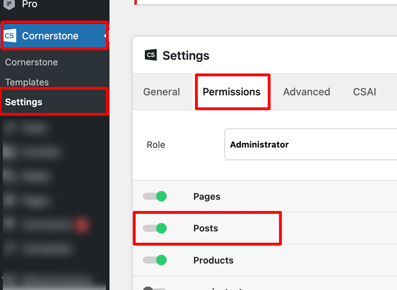
Task: Click the red notification badge in sidebar
Action: pyautogui.click(x=81, y=224)
